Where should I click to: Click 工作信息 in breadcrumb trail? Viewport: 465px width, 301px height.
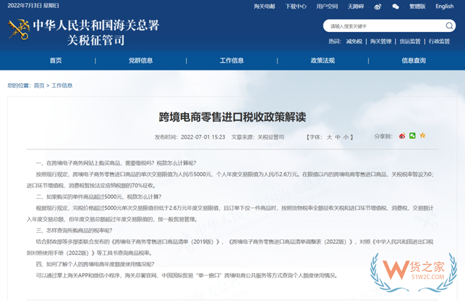pyautogui.click(x=62, y=86)
